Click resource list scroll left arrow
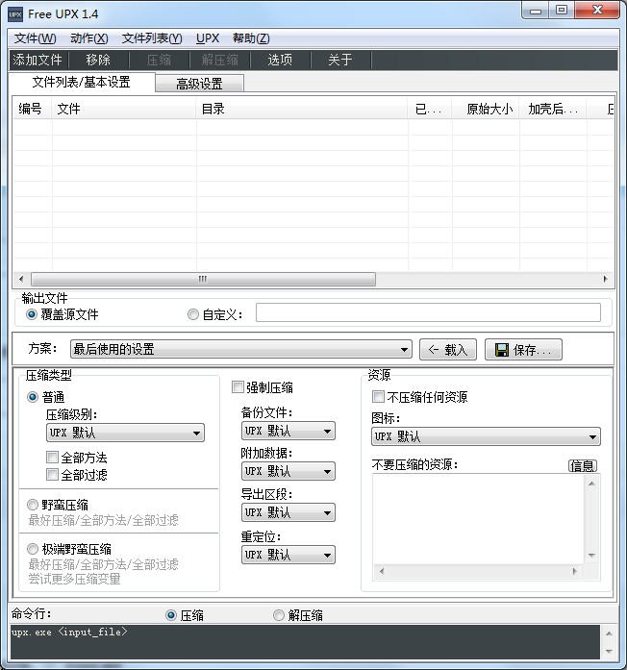627x670 pixels. coord(382,571)
